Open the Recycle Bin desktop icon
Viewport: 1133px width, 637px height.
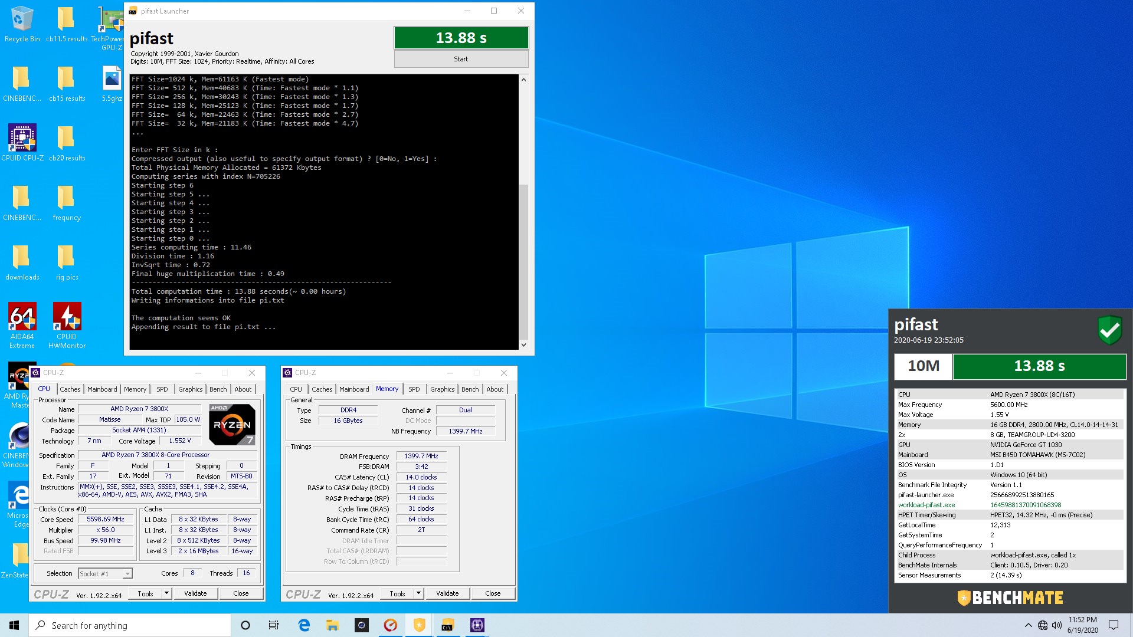pos(22,25)
